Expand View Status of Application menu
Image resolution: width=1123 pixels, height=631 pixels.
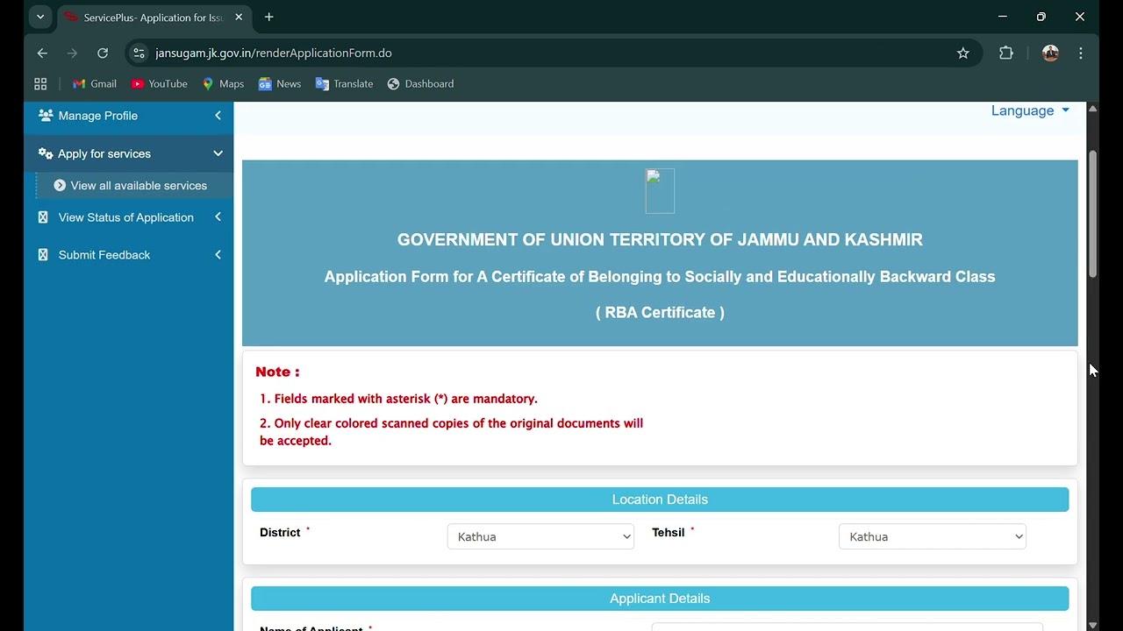tap(218, 217)
